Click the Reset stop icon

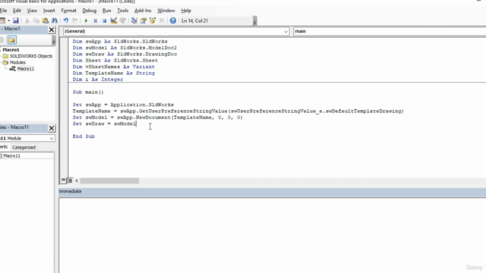coord(105,20)
